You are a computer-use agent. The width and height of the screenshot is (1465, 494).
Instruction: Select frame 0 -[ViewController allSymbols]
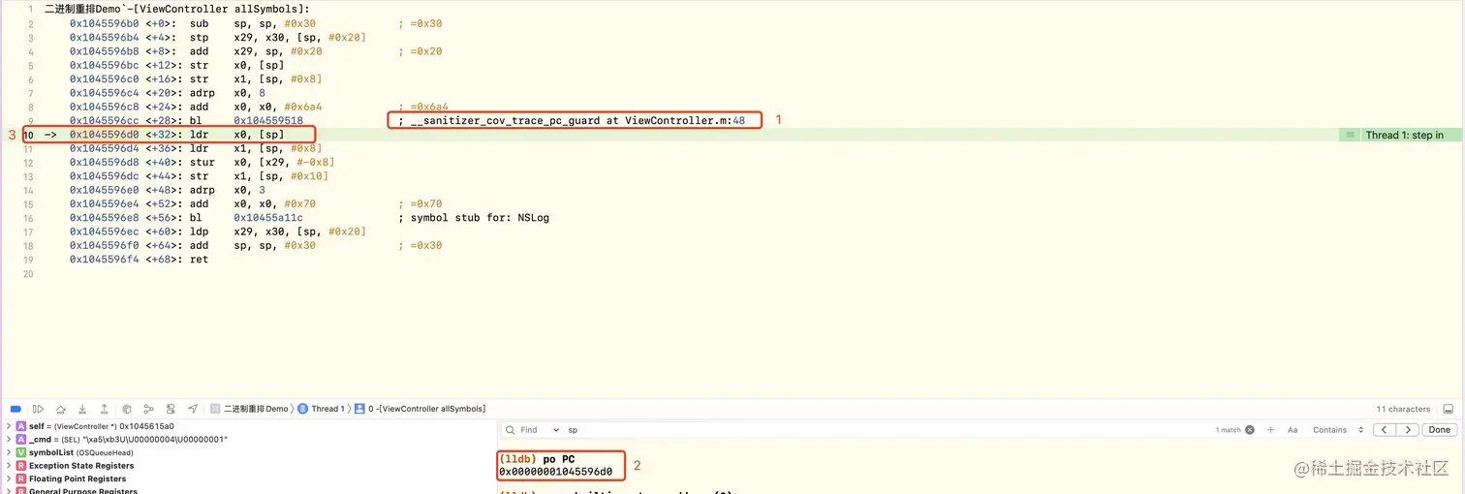pyautogui.click(x=421, y=409)
